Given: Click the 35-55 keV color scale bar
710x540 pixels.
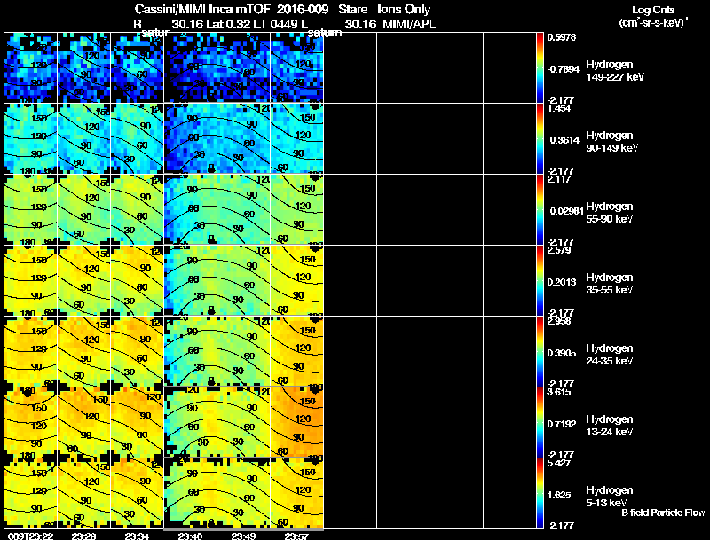Looking at the screenshot, I should (x=540, y=280).
